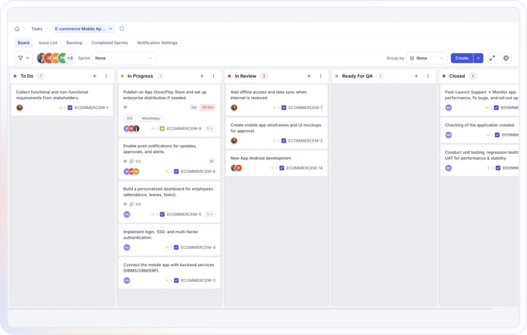Image resolution: width=527 pixels, height=335 pixels.
Task: Click the Create button
Action: (462, 58)
